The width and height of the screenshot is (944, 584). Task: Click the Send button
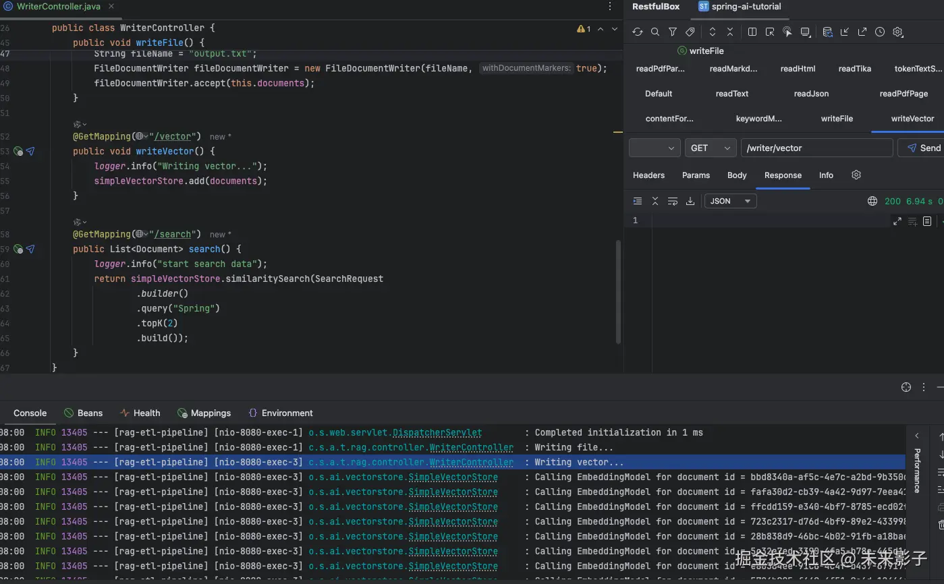coord(922,148)
